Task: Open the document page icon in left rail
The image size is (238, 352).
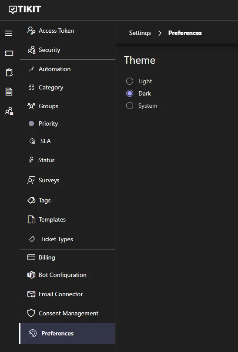Action: (x=9, y=92)
